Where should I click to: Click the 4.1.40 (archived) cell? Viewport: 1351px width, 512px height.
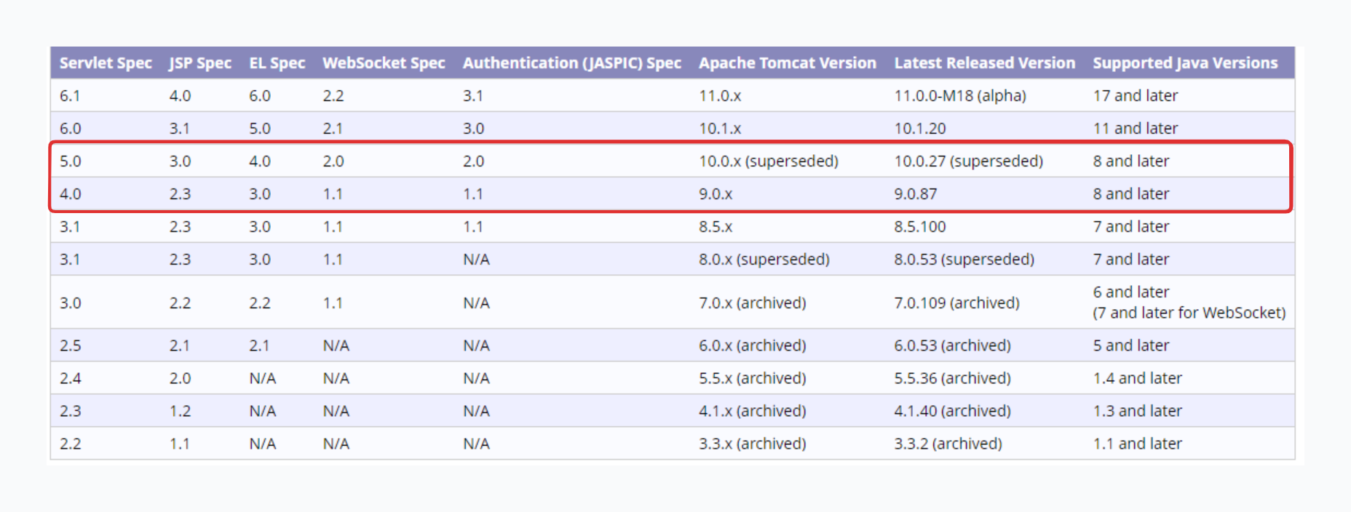click(x=953, y=411)
